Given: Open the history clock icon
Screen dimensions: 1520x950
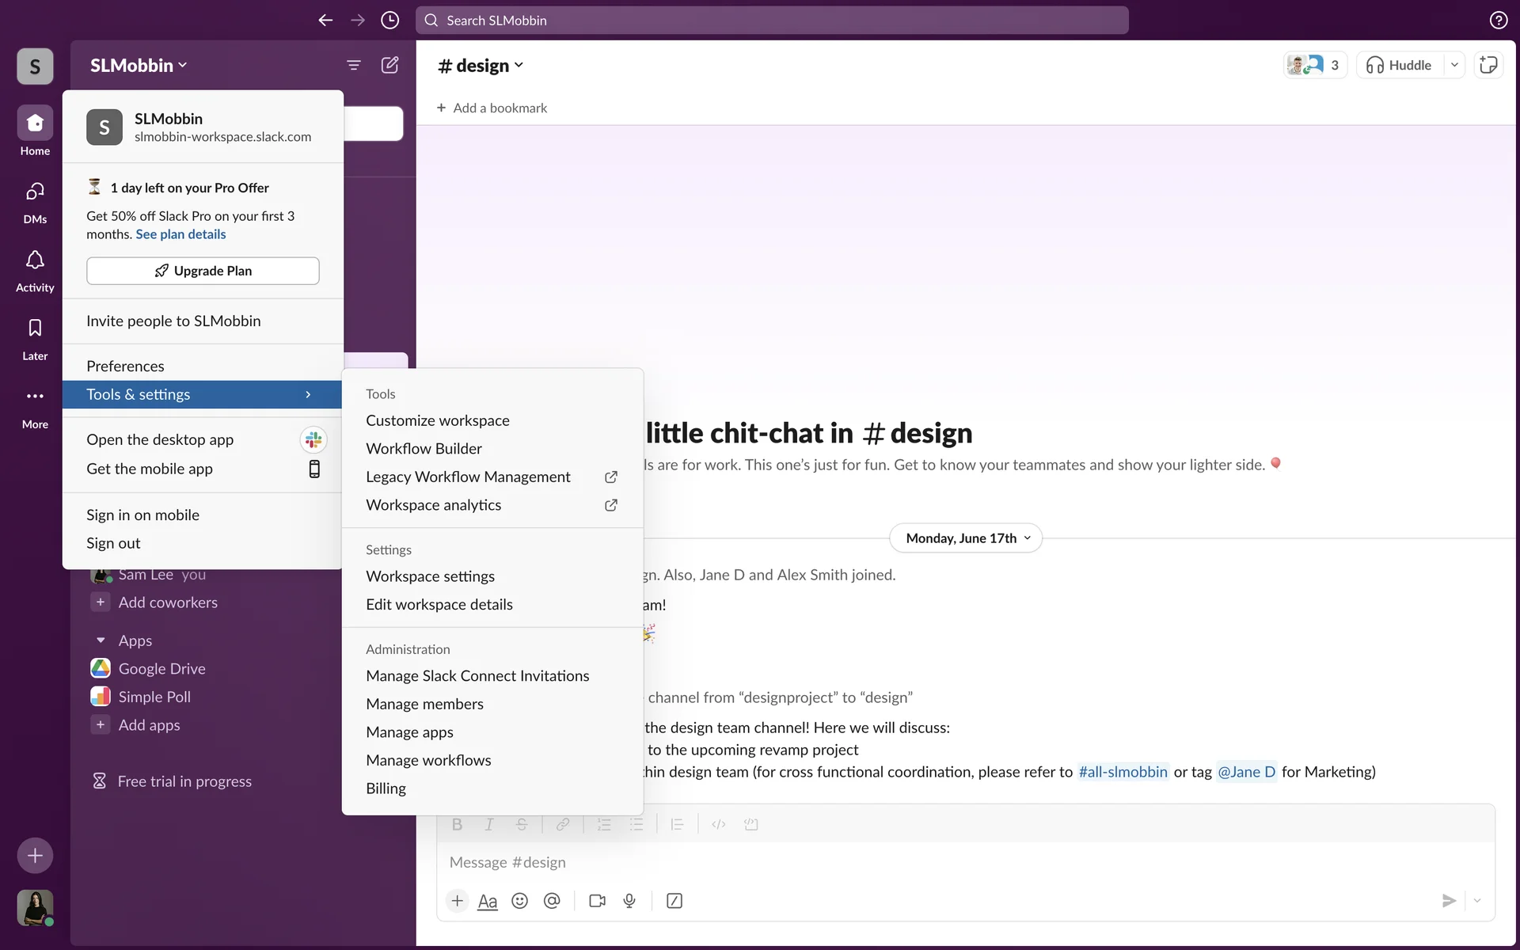Looking at the screenshot, I should point(389,21).
